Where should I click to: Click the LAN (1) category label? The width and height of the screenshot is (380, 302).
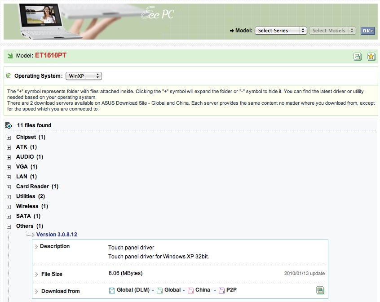point(27,177)
